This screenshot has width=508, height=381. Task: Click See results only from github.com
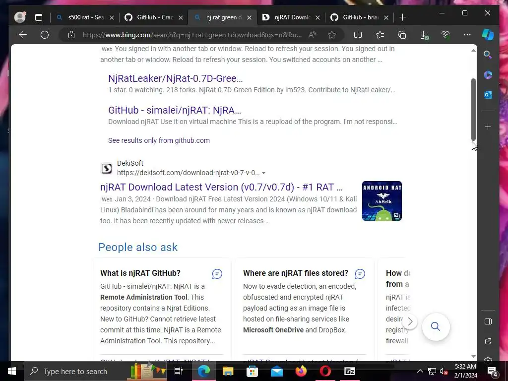pyautogui.click(x=159, y=140)
